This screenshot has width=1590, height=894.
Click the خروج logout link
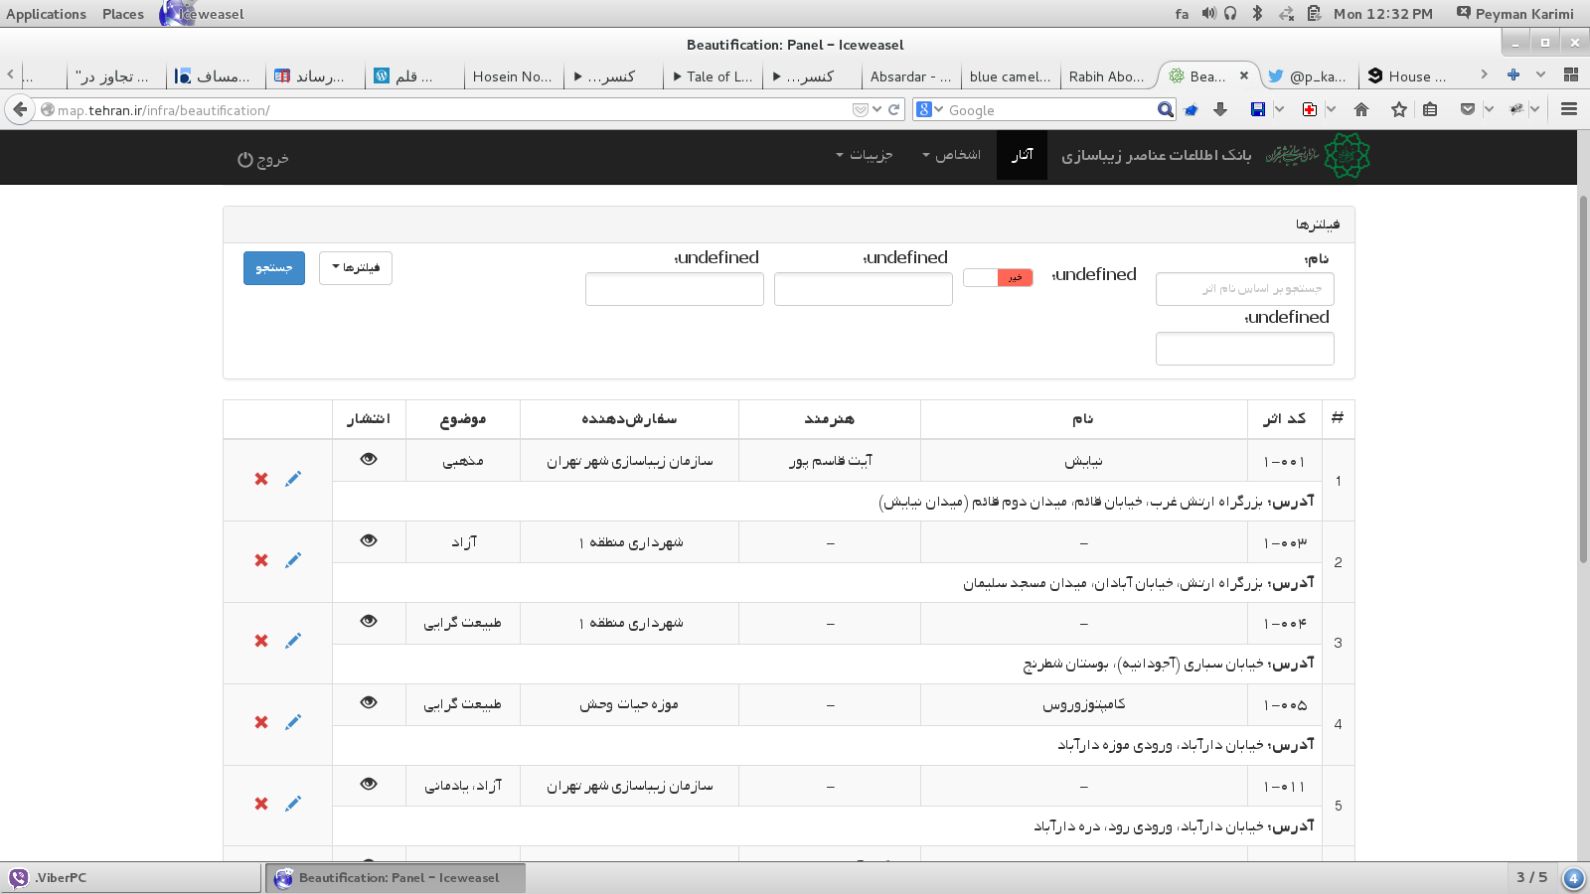[263, 159]
